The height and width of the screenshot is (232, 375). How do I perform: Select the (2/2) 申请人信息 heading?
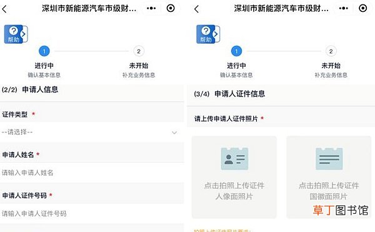click(x=30, y=90)
